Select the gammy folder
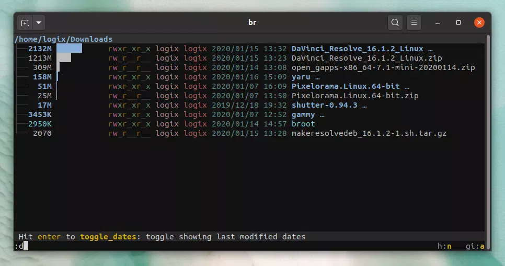The height and width of the screenshot is (266, 505). tap(303, 114)
